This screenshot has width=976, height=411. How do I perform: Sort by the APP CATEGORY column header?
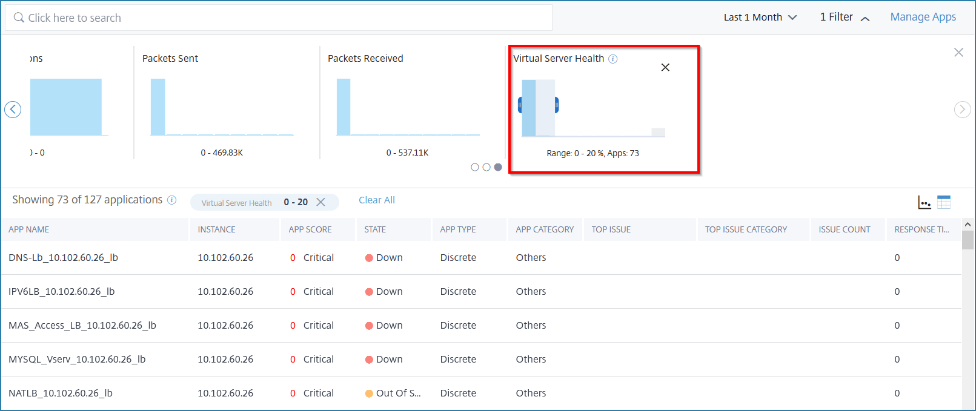click(545, 229)
